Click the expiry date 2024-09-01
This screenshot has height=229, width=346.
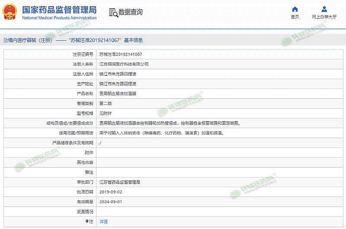coord(111,202)
